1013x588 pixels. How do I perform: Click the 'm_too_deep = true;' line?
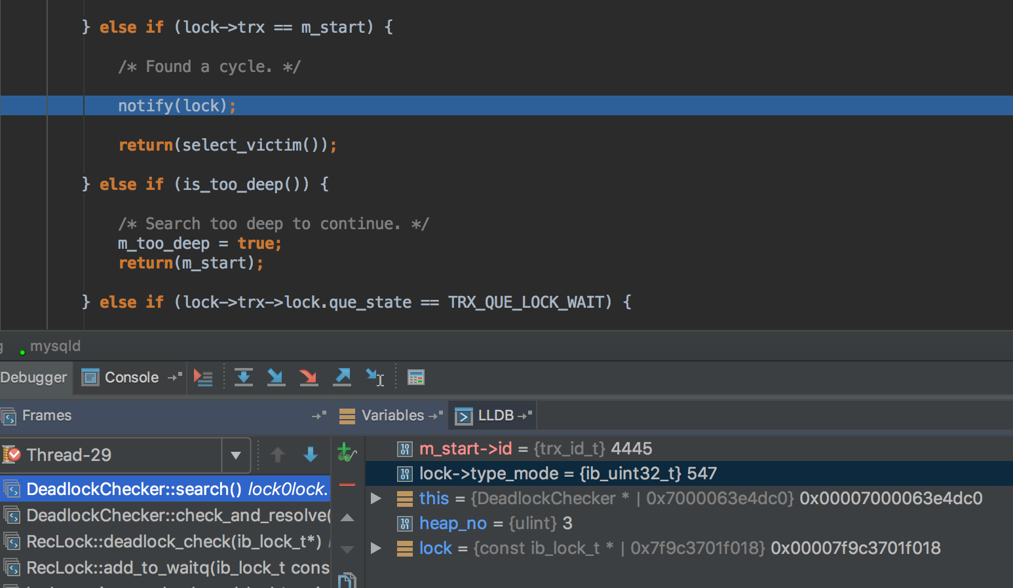click(x=199, y=243)
